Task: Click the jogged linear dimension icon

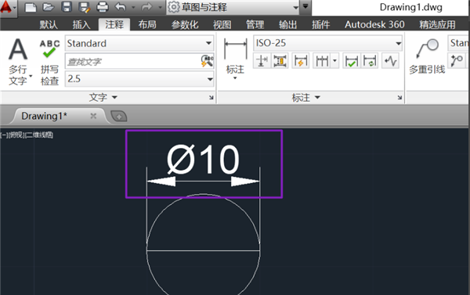Action: tap(391, 61)
